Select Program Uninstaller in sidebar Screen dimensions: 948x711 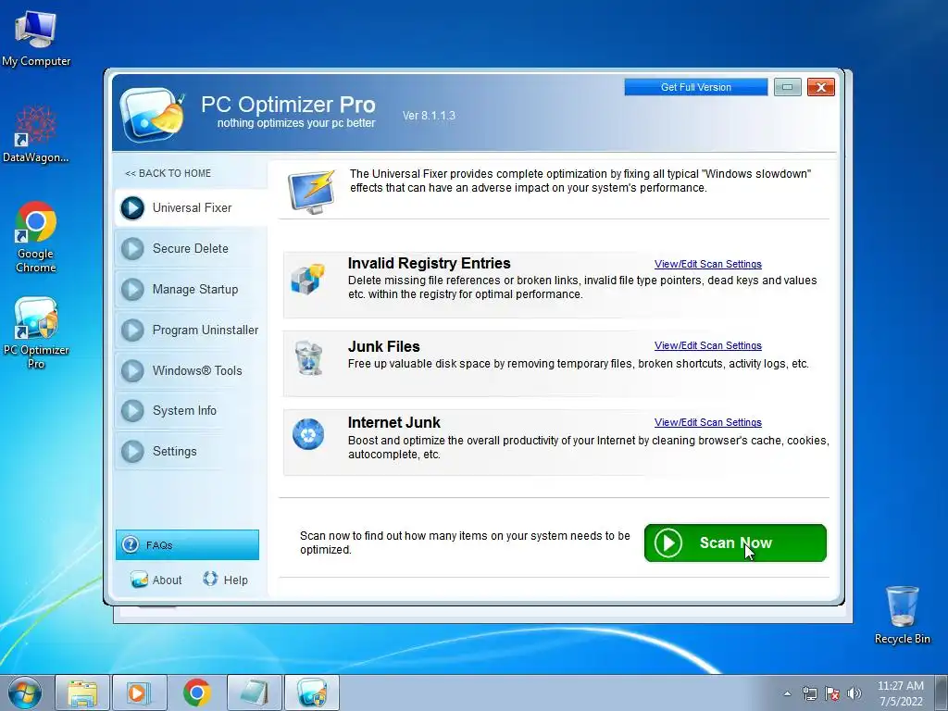191,331
